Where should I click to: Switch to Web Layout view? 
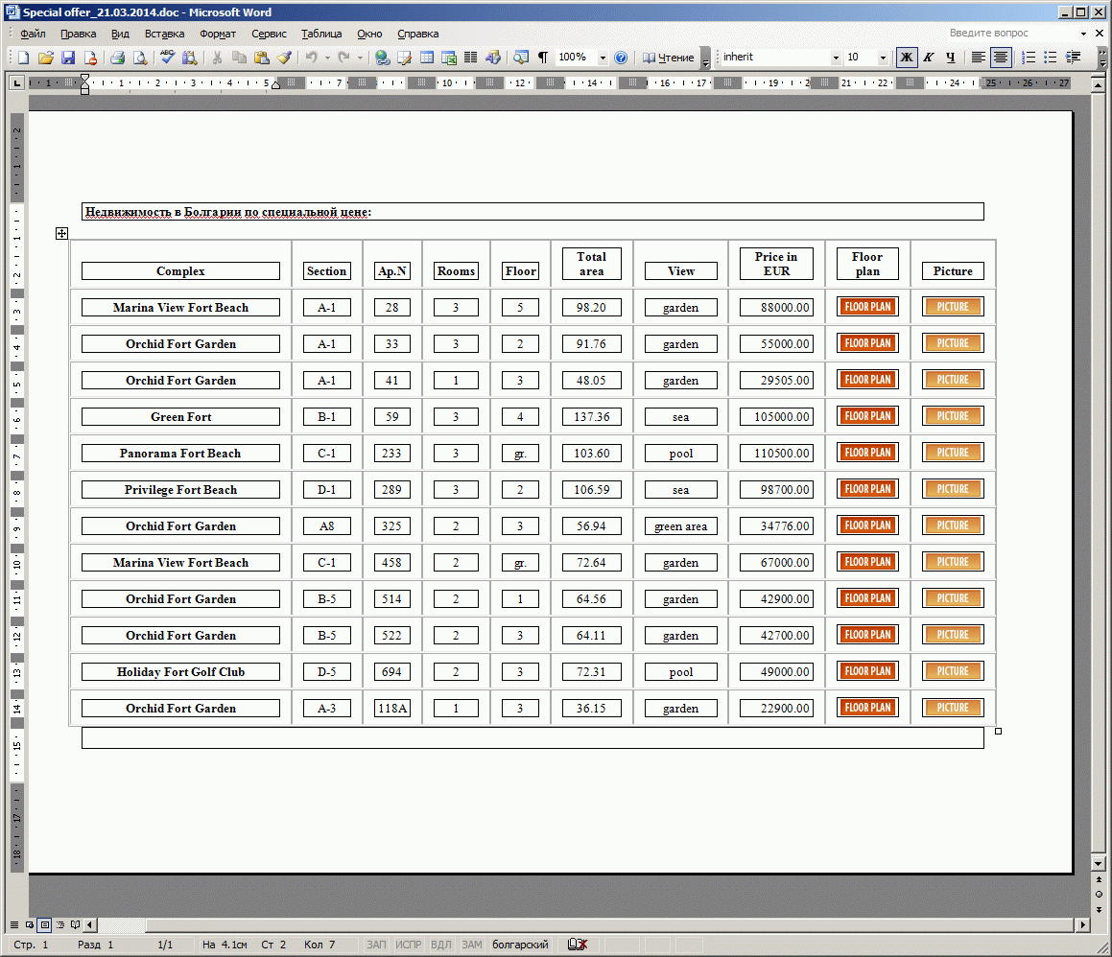(x=29, y=924)
